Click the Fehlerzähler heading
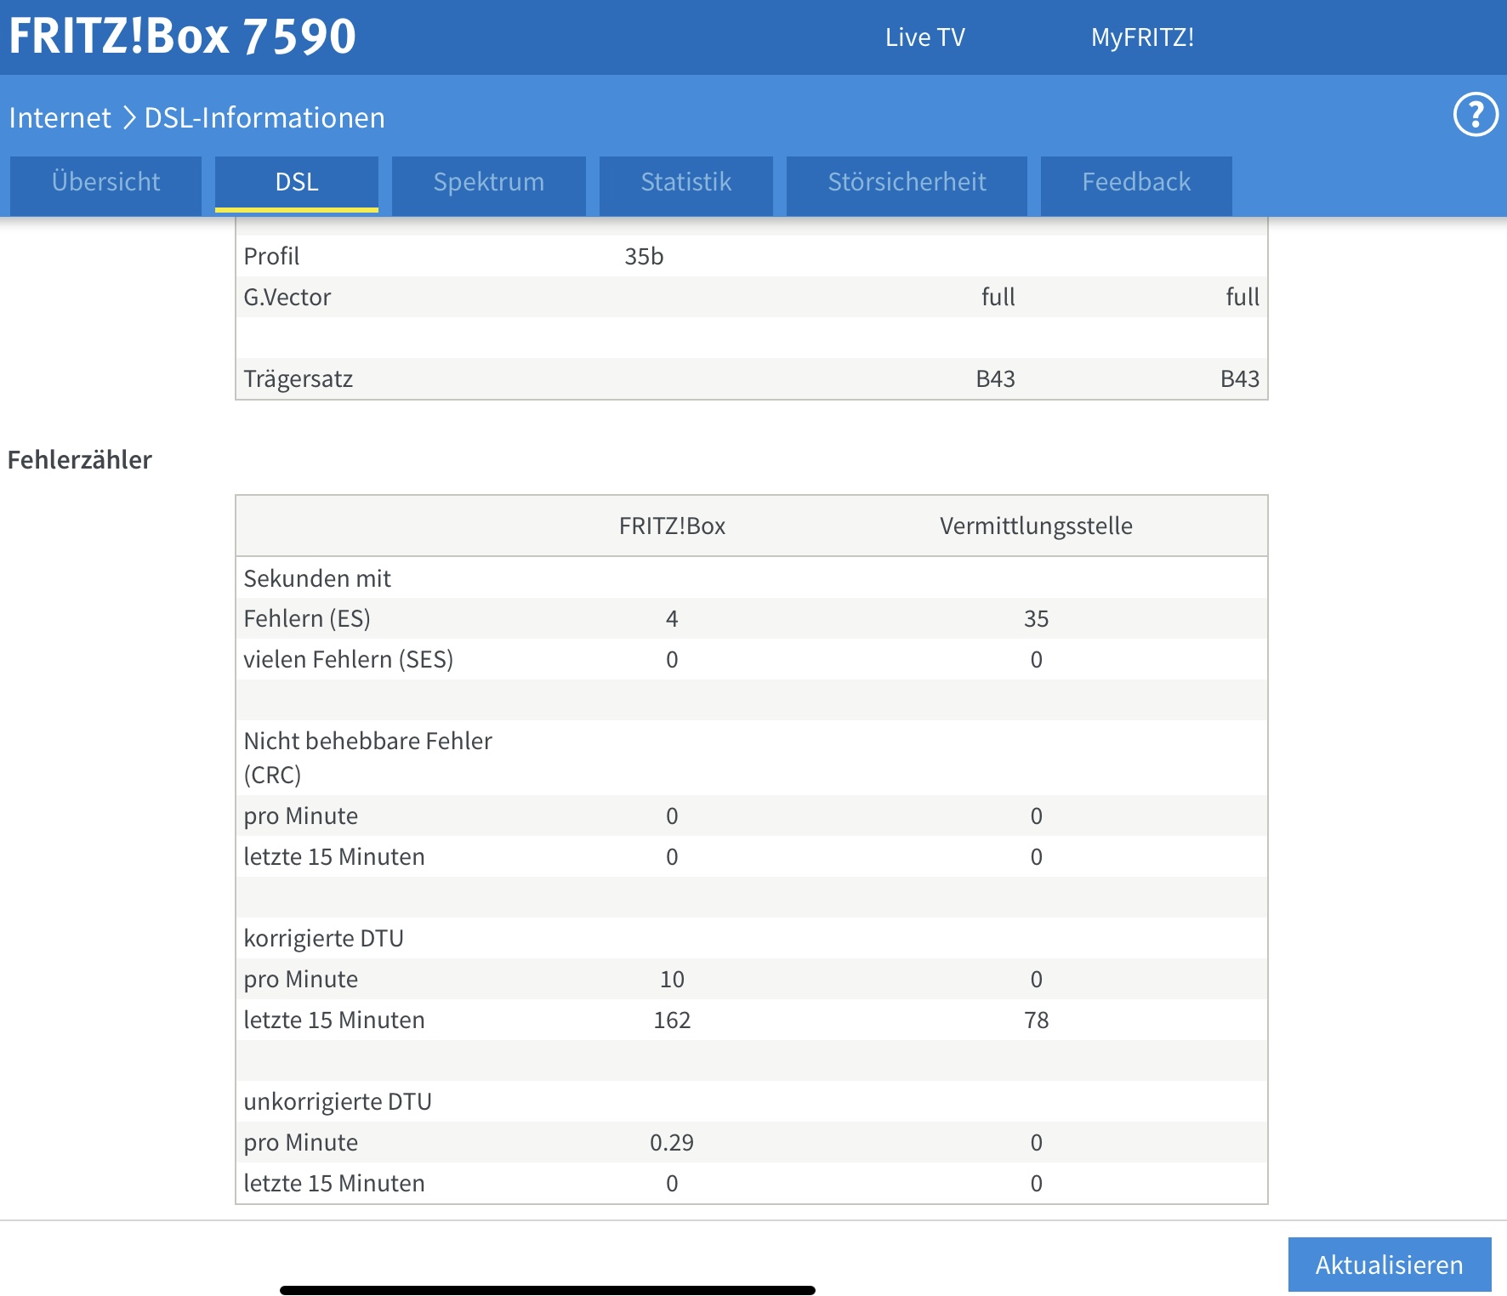This screenshot has height=1296, width=1507. (x=80, y=459)
